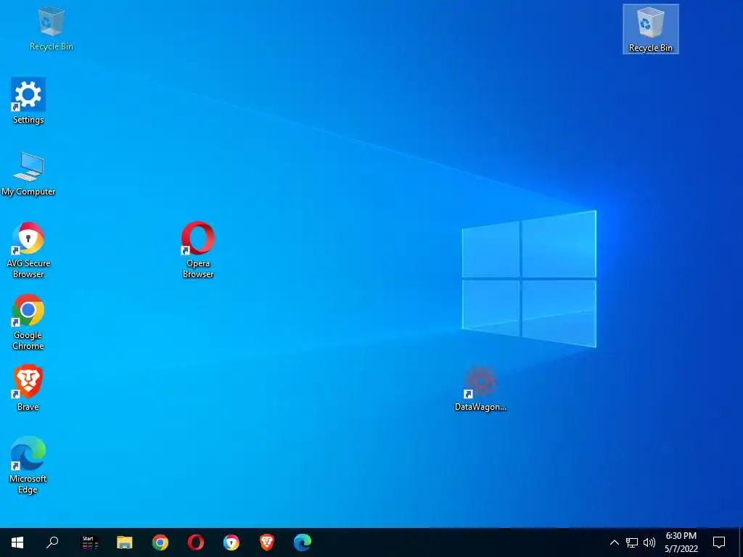Select the Opera Browser desktop shortcut

pyautogui.click(x=198, y=250)
